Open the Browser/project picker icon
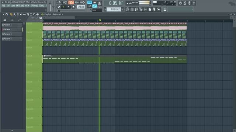Image resolution: width=236 pixels, height=132 pixels. [x=141, y=10]
